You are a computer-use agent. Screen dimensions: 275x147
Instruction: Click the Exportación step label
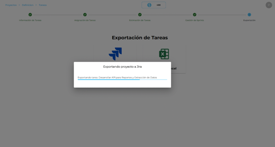(249, 20)
